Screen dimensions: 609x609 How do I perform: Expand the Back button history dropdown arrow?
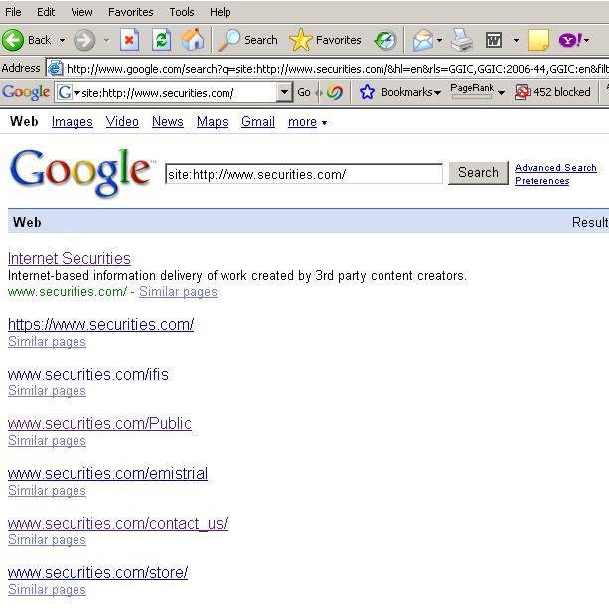tap(62, 40)
